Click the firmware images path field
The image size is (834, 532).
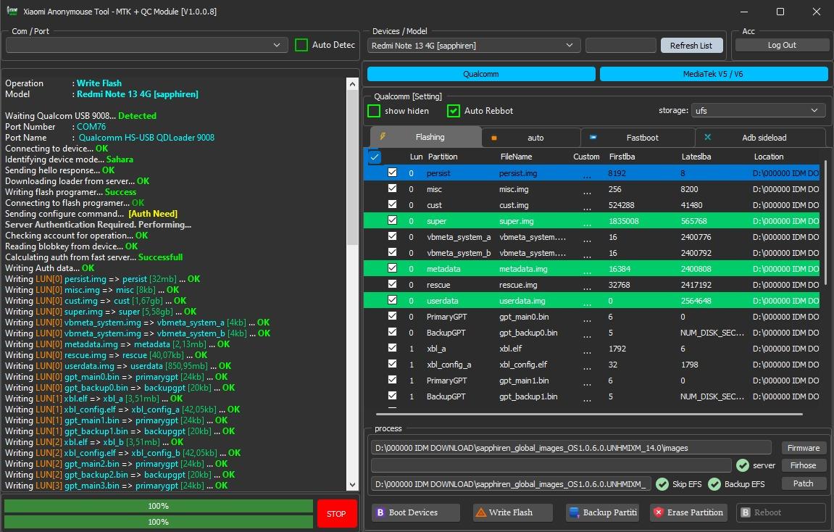coord(571,448)
